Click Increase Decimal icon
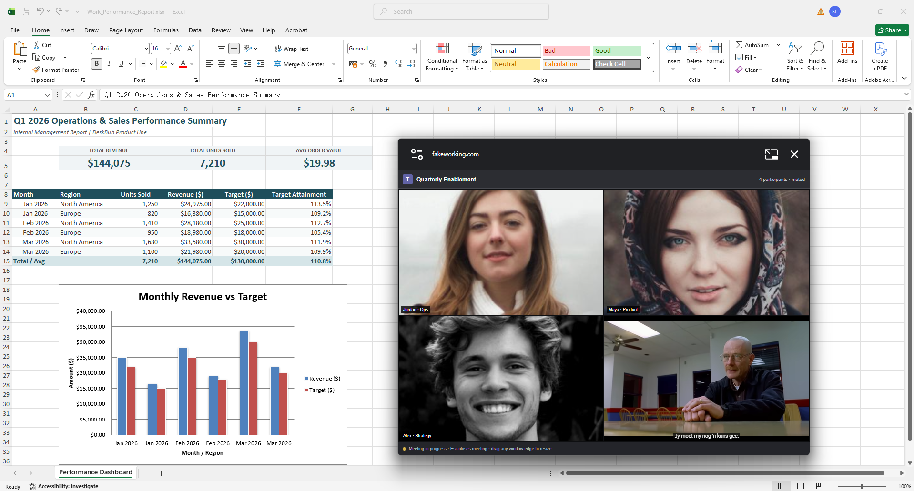 [x=399, y=64]
